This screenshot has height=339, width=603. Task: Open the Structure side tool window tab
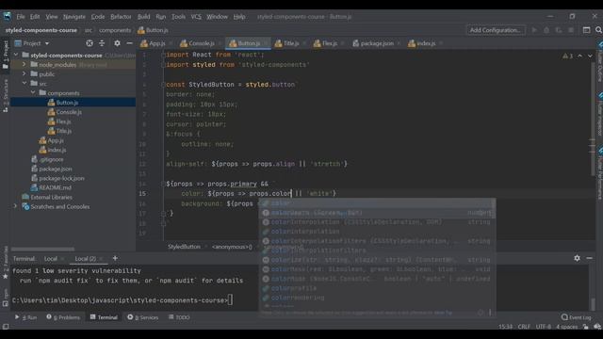(6, 96)
